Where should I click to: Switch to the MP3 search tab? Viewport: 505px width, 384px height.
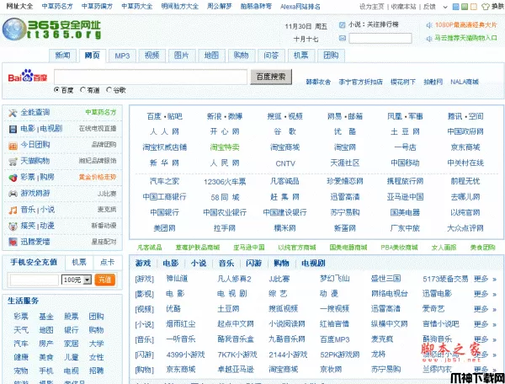pyautogui.click(x=122, y=56)
